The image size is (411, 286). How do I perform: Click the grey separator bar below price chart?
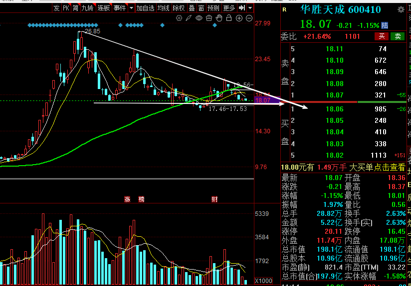[127, 179]
